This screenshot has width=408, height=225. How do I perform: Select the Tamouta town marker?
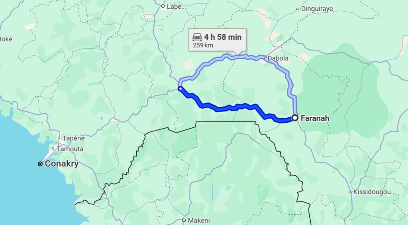click(53, 149)
